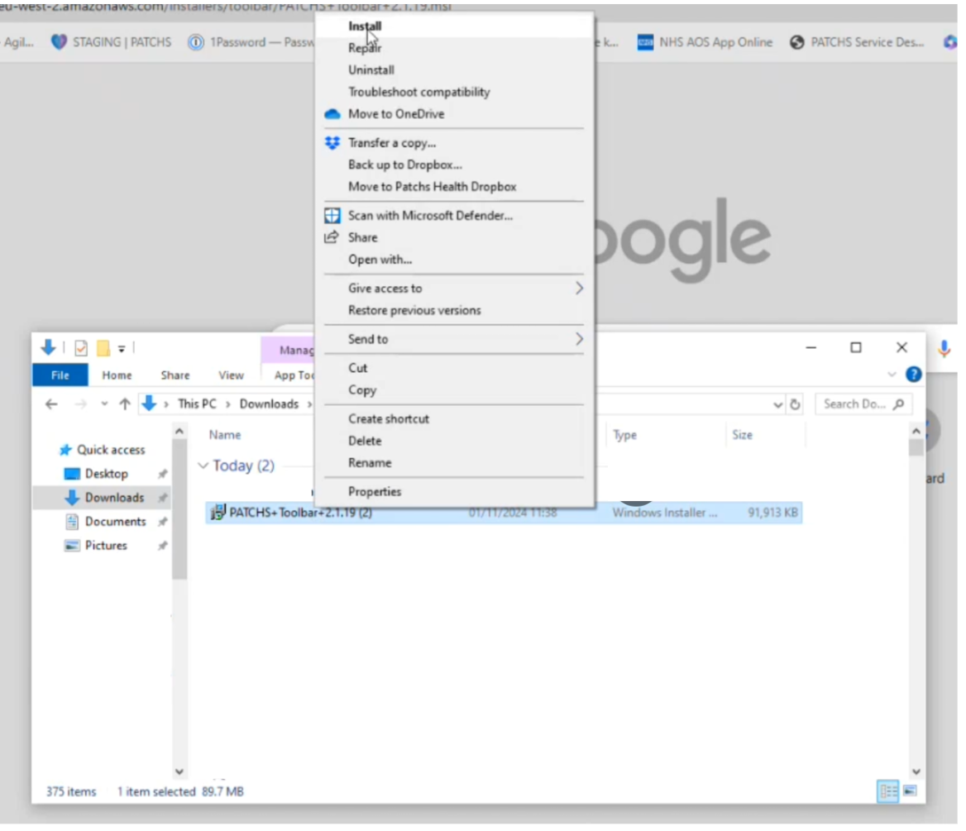Select Repair in the context menu
The height and width of the screenshot is (831, 966).
pyautogui.click(x=364, y=48)
